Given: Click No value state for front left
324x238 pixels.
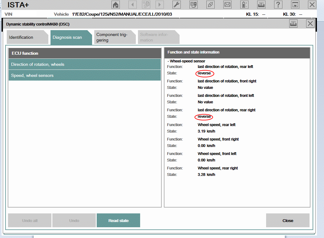Looking at the screenshot, I should coord(205,102).
